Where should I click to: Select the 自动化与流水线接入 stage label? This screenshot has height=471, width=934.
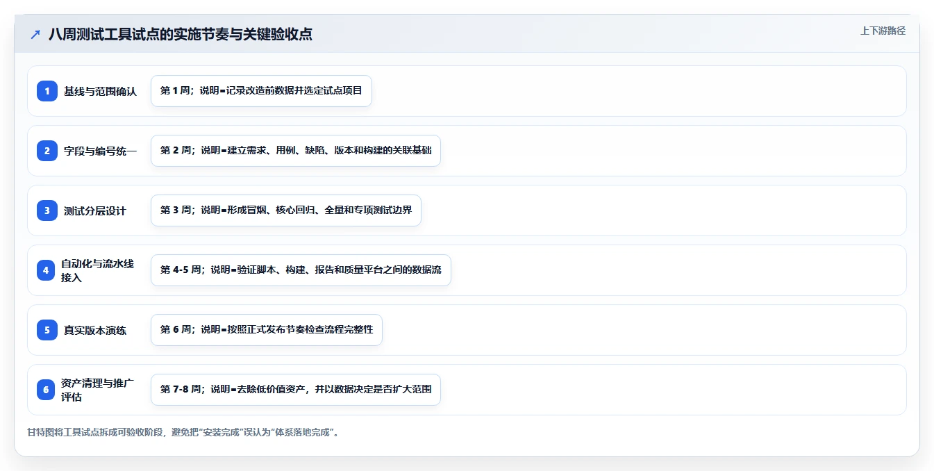pyautogui.click(x=97, y=270)
